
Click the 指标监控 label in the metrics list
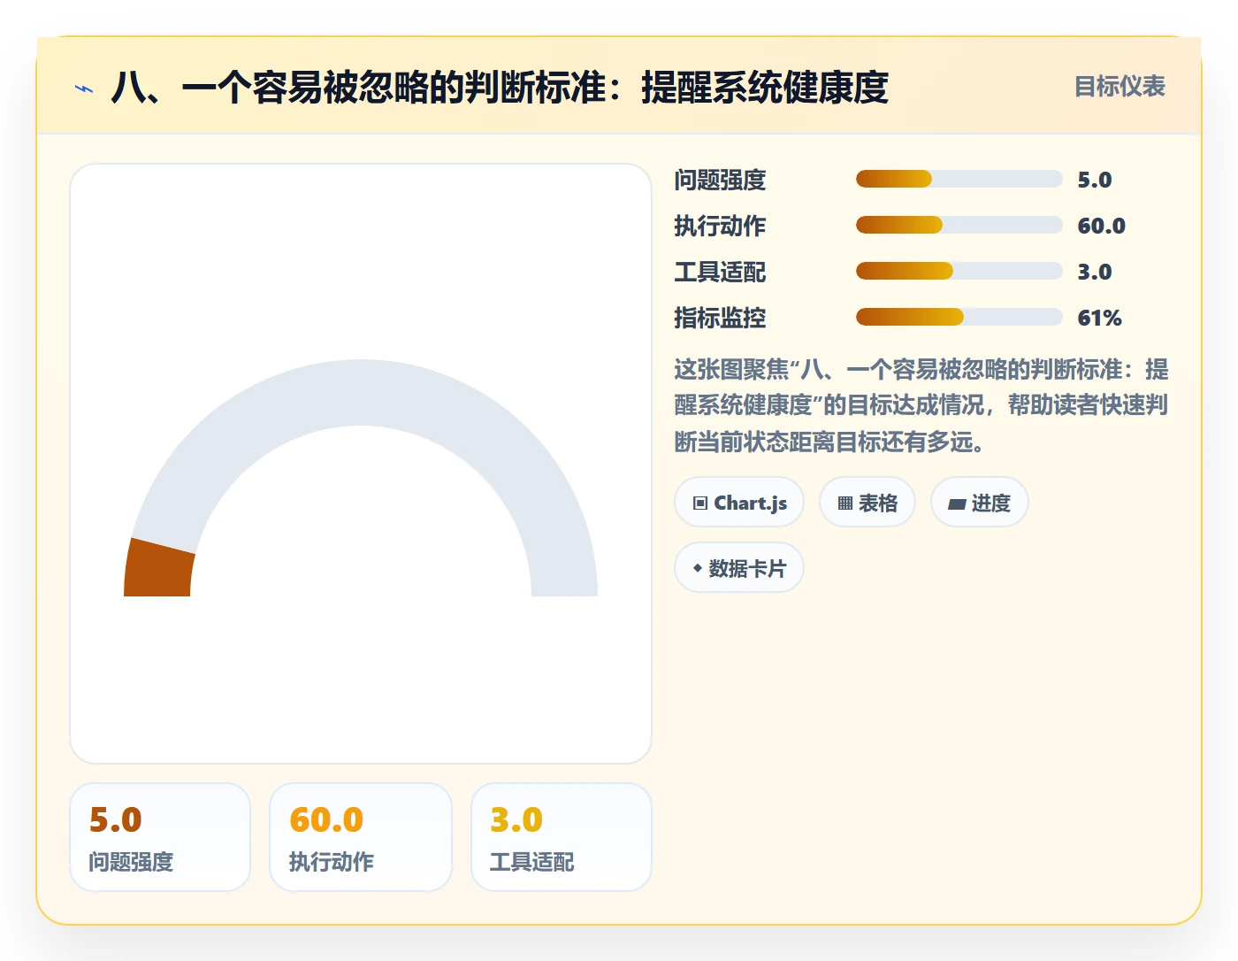(720, 318)
